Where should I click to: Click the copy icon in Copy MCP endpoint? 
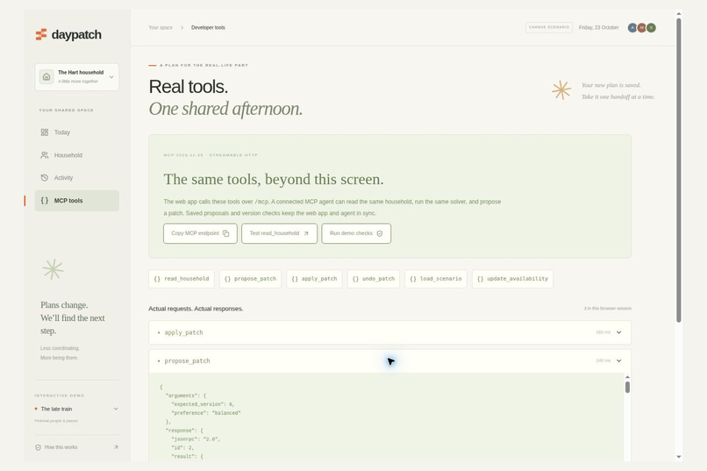[x=226, y=233]
